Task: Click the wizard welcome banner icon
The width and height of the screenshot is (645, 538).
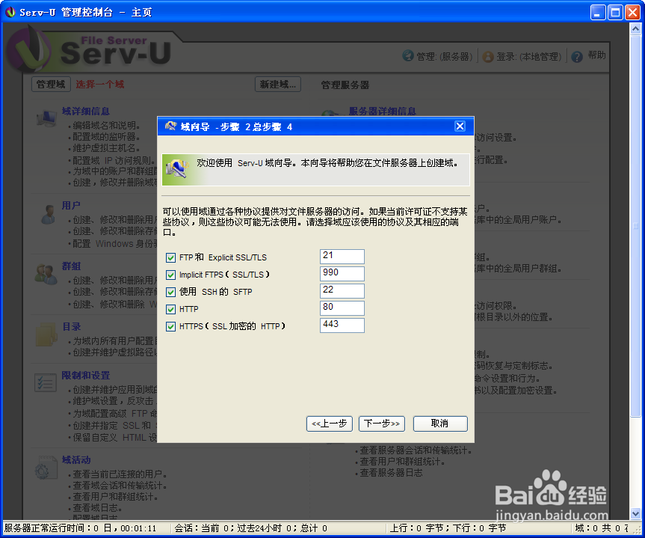Action: 177,169
